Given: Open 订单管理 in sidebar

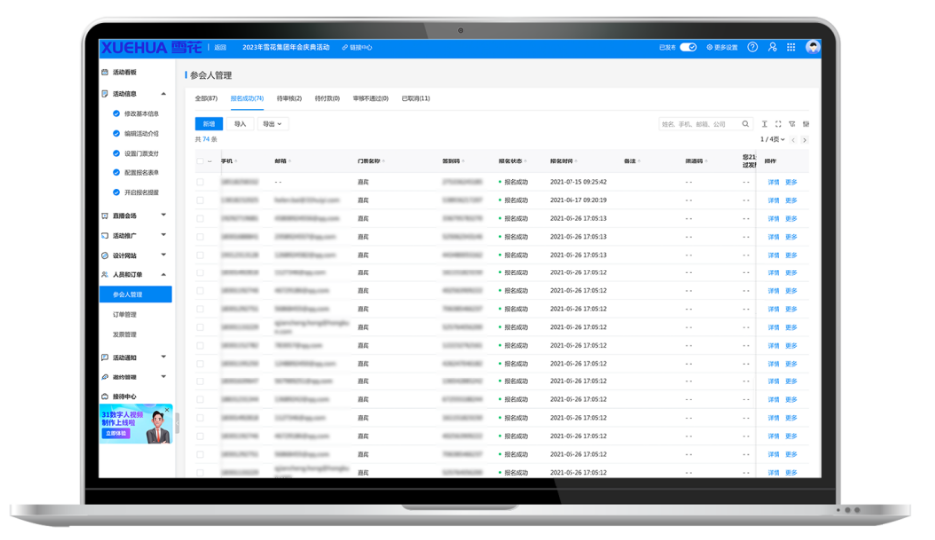Looking at the screenshot, I should tap(125, 315).
